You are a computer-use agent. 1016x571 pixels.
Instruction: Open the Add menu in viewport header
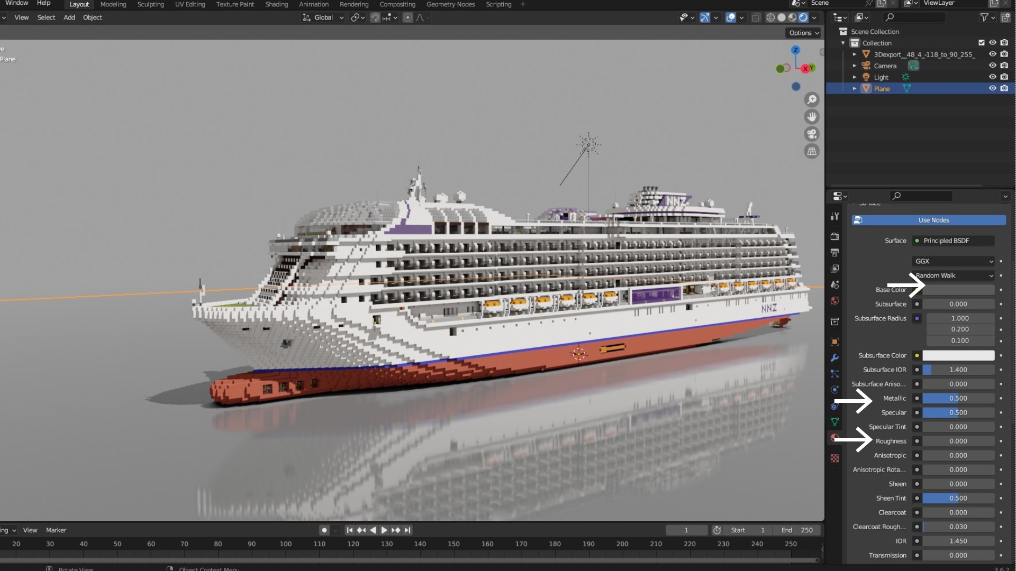point(69,17)
